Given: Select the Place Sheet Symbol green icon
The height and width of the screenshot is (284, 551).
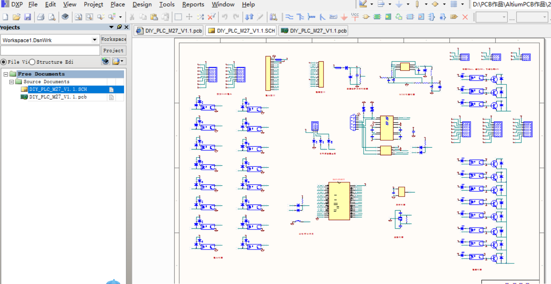Looking at the screenshot, I should point(377,17).
